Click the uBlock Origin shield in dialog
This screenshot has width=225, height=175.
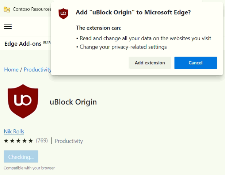63,14
